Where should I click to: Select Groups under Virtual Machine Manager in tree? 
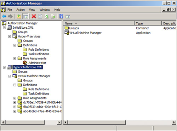pos(28,80)
